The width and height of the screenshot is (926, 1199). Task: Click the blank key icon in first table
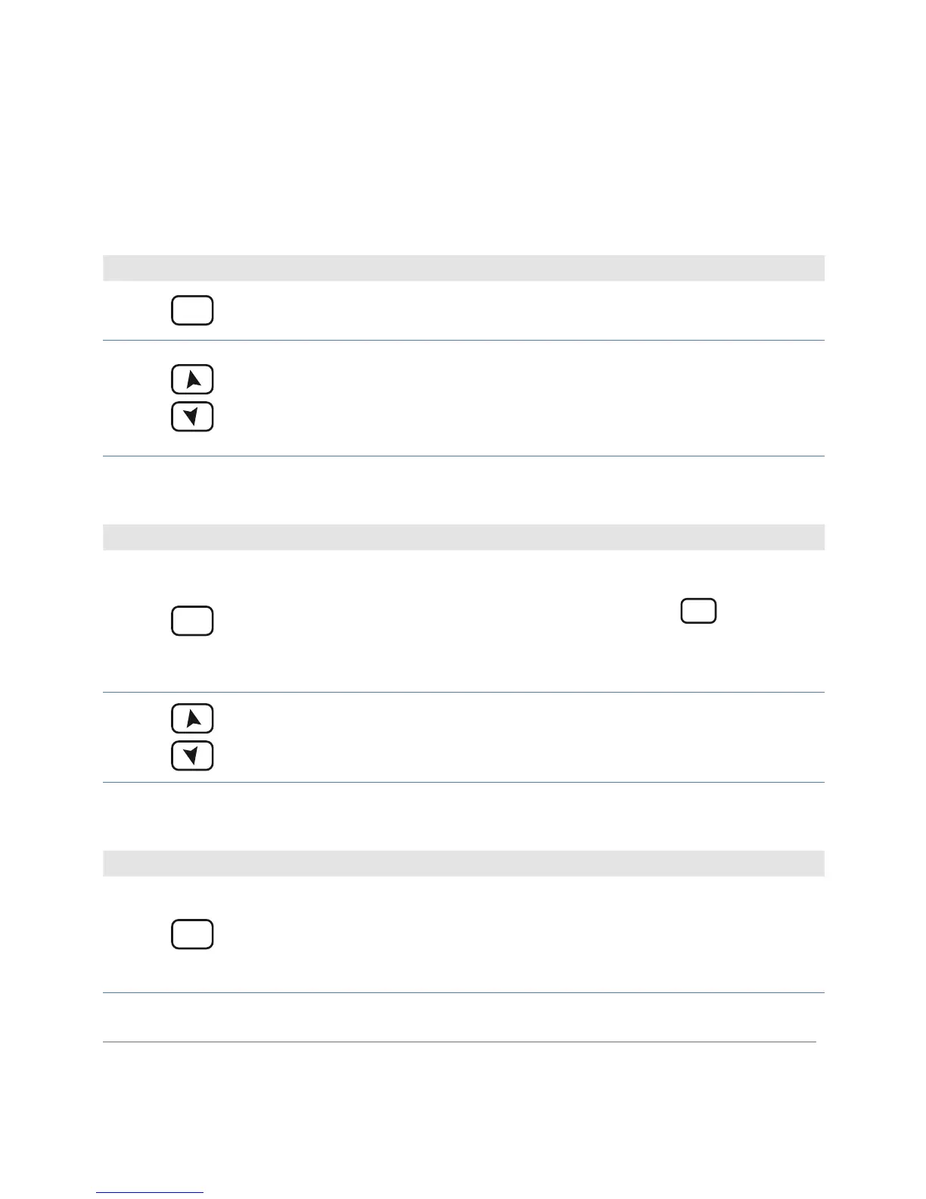click(192, 310)
